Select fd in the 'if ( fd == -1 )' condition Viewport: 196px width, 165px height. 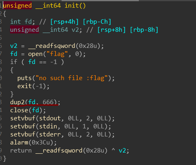[32, 62]
